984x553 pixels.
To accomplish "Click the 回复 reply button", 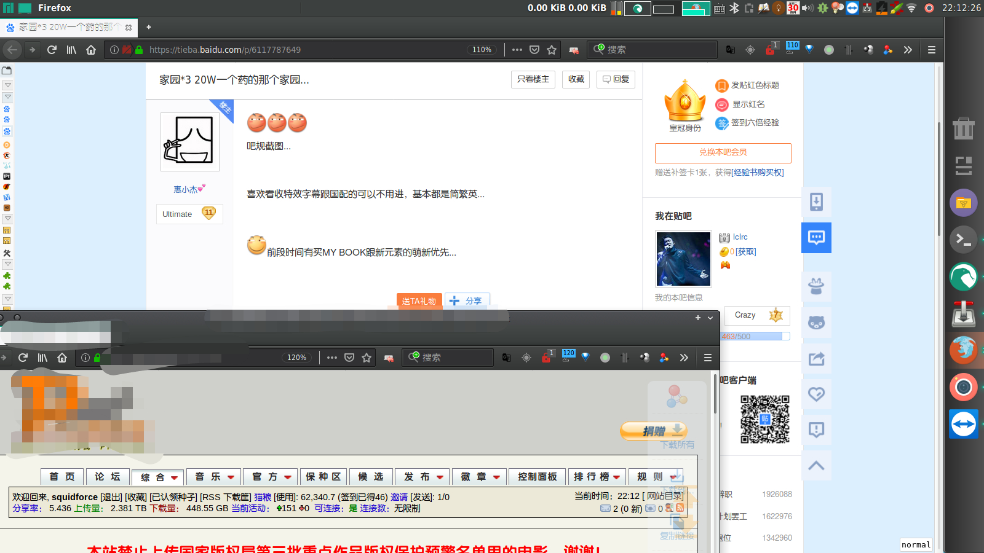I will [x=616, y=79].
